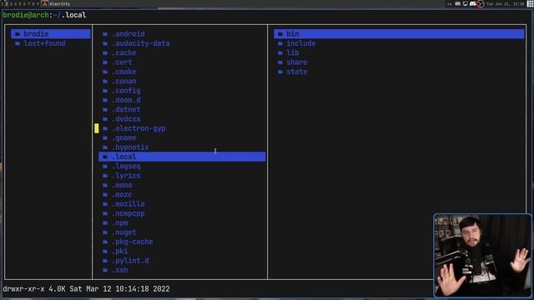Viewport: 534px width, 300px height.
Task: Click the brodie@arch prompt text
Action: (x=26, y=15)
